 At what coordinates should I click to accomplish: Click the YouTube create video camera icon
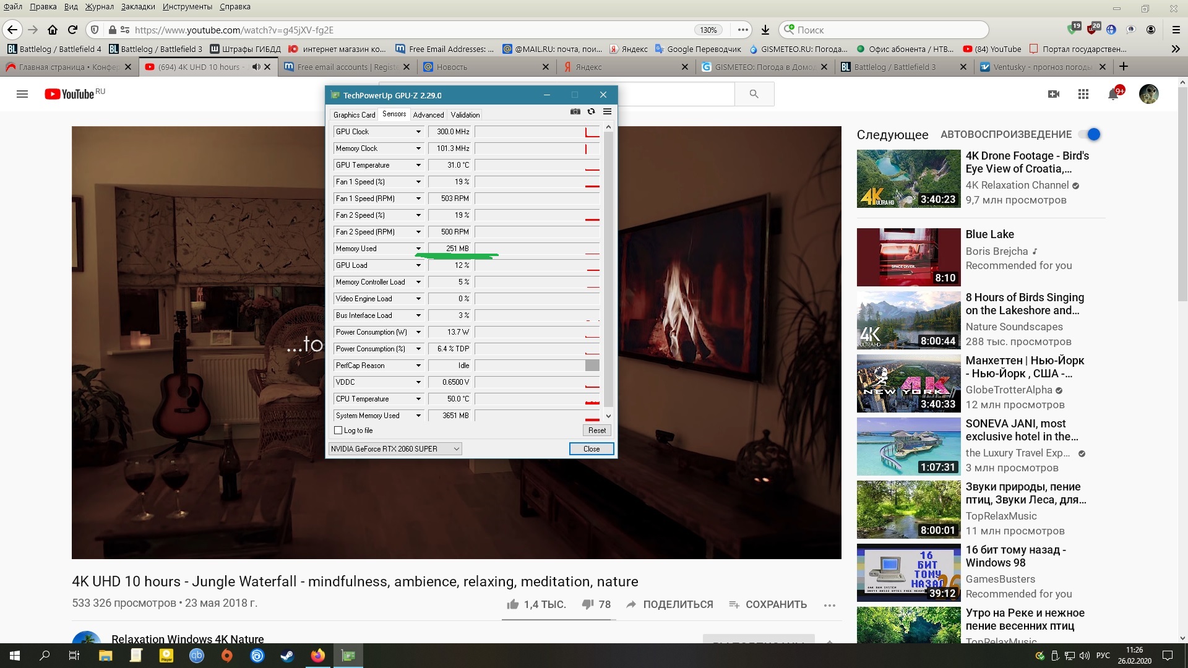coord(1054,94)
